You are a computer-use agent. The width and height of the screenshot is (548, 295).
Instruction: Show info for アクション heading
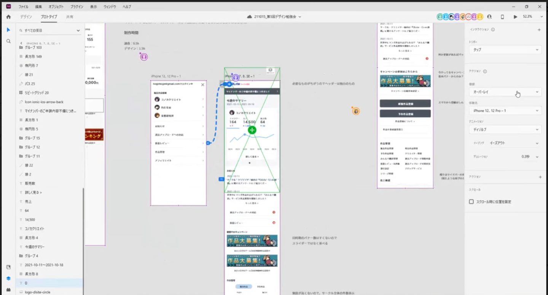pyautogui.click(x=485, y=71)
